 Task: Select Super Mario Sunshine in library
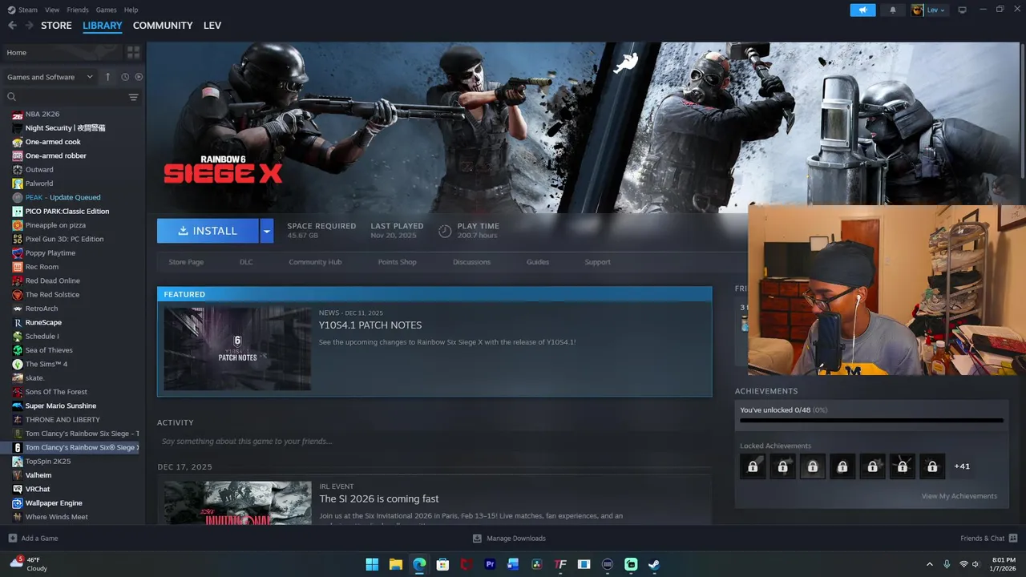(x=61, y=406)
